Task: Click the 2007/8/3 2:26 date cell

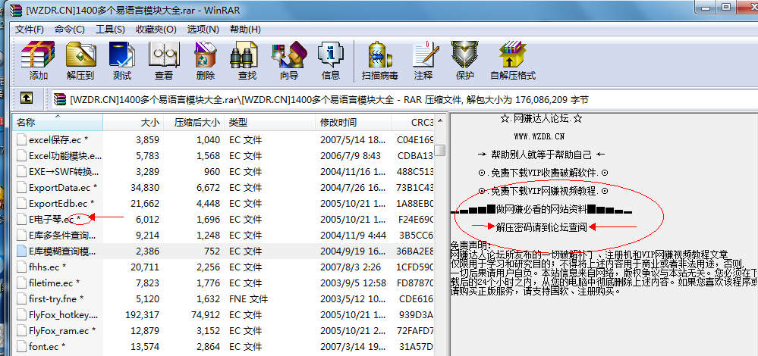Action: [351, 267]
